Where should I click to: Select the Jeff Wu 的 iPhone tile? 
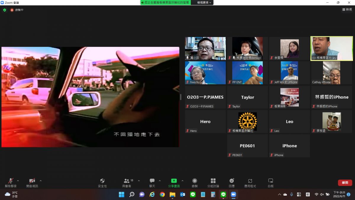(x=290, y=73)
